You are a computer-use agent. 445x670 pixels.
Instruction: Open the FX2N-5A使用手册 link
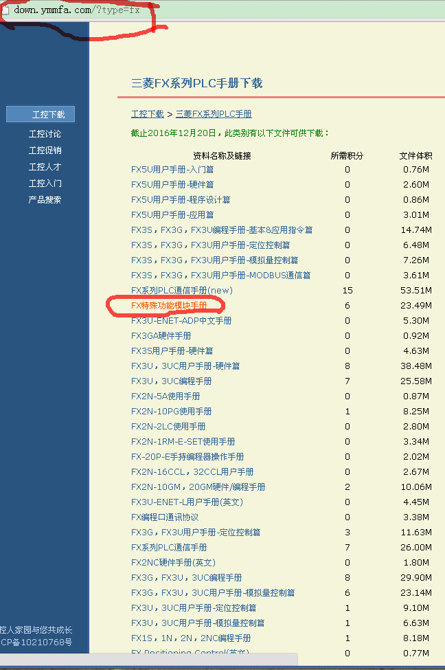166,397
